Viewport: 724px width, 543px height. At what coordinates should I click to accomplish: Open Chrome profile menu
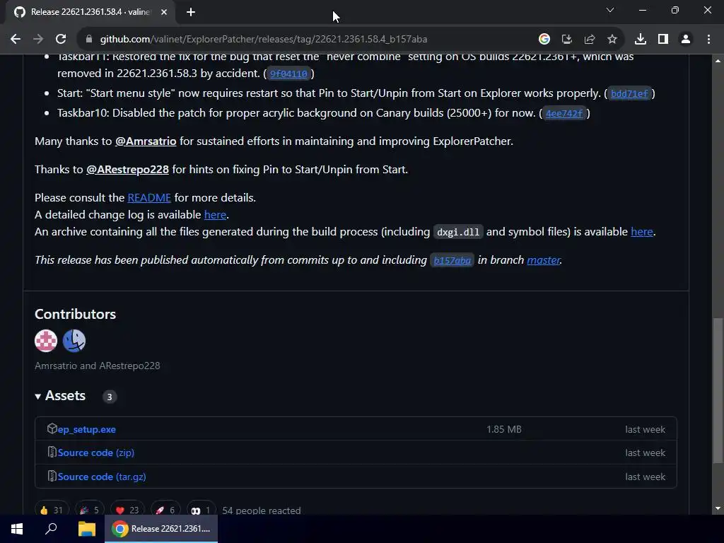coord(686,40)
